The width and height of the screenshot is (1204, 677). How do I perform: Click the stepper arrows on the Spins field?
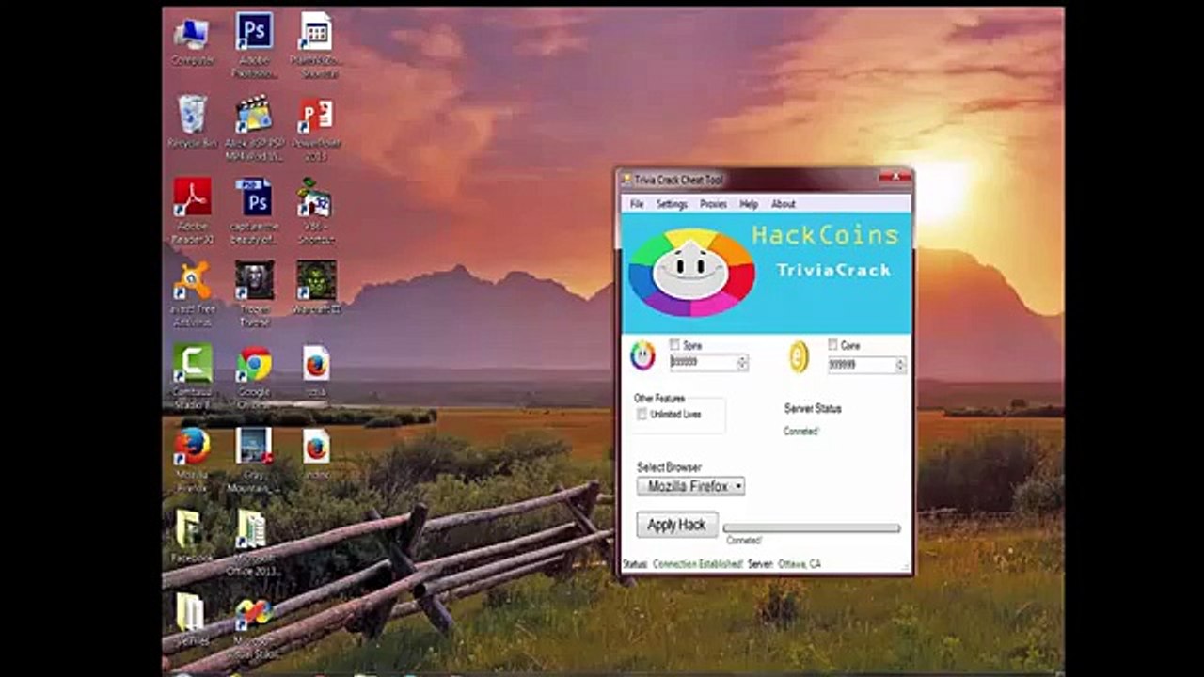point(742,363)
